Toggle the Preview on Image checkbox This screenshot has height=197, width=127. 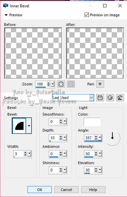[x=87, y=15]
